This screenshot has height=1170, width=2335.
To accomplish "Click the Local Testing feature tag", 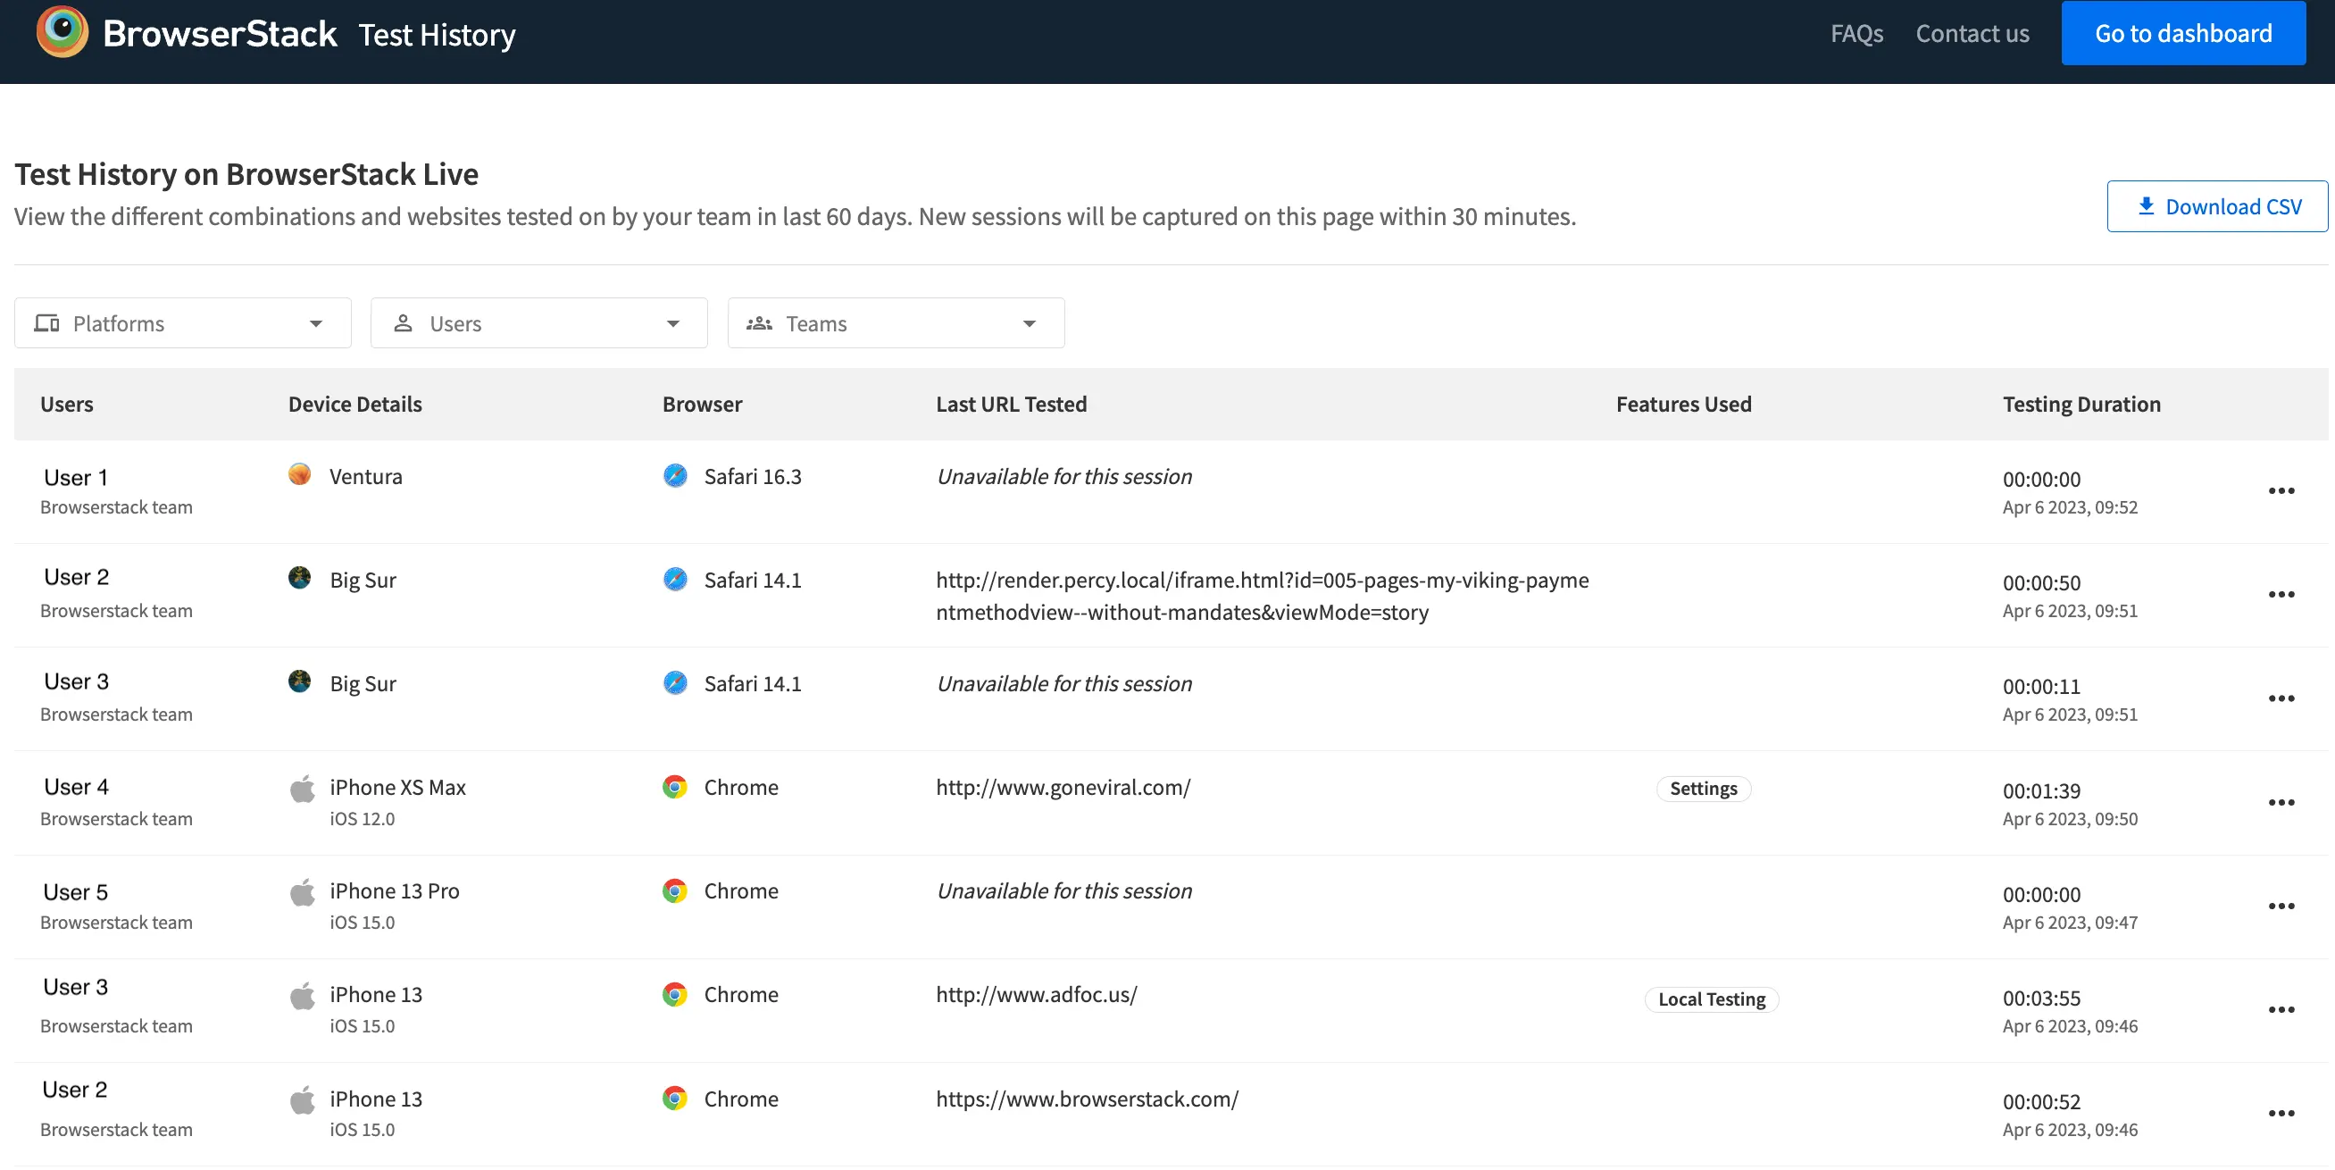I will click(x=1711, y=999).
